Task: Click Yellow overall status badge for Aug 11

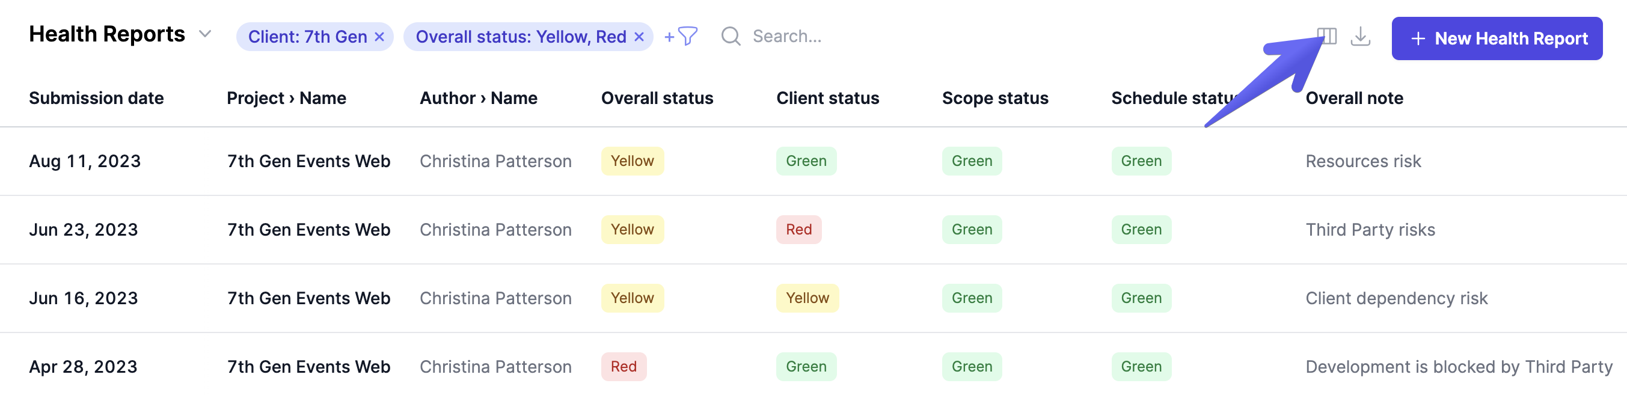Action: click(633, 161)
